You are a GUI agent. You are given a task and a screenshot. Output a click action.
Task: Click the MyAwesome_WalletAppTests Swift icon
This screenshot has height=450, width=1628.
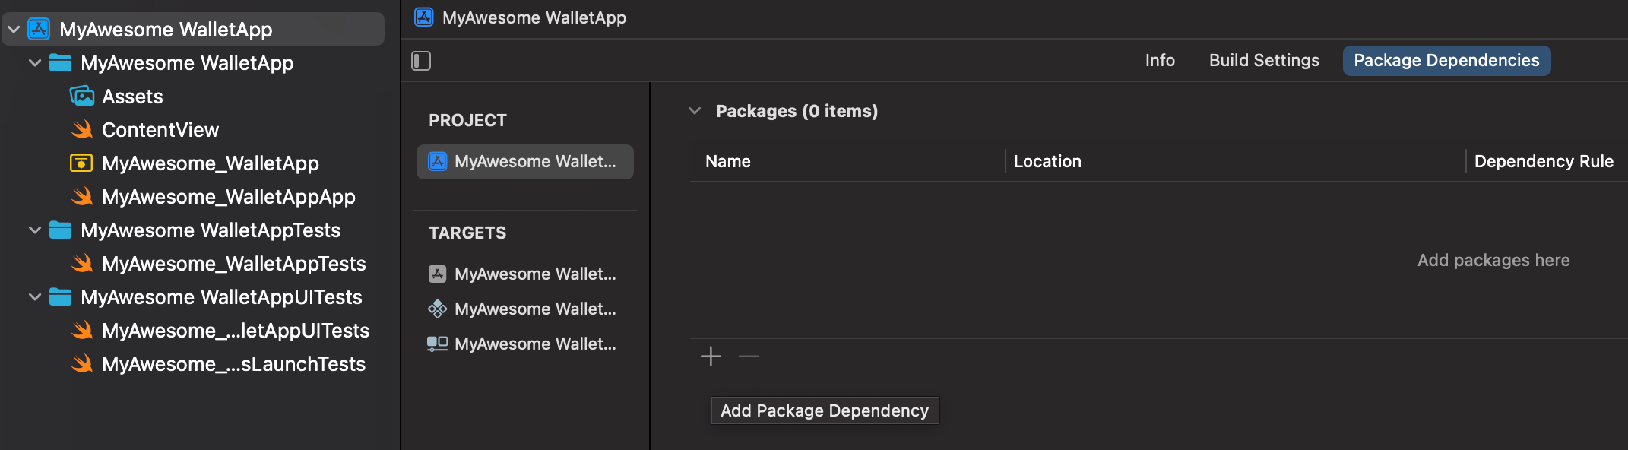pyautogui.click(x=81, y=264)
